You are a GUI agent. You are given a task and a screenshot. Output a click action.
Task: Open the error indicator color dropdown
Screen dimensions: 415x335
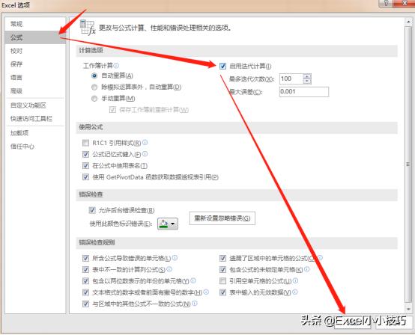168,224
